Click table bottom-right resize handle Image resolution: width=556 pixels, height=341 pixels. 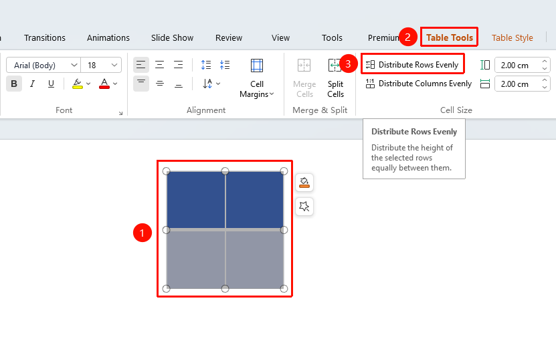click(x=284, y=289)
